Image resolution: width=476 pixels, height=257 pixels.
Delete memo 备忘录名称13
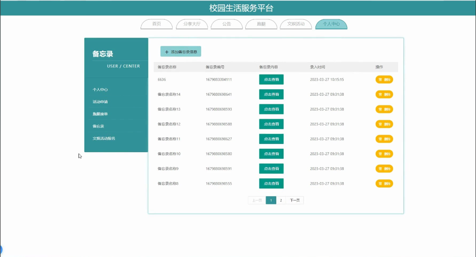point(384,109)
